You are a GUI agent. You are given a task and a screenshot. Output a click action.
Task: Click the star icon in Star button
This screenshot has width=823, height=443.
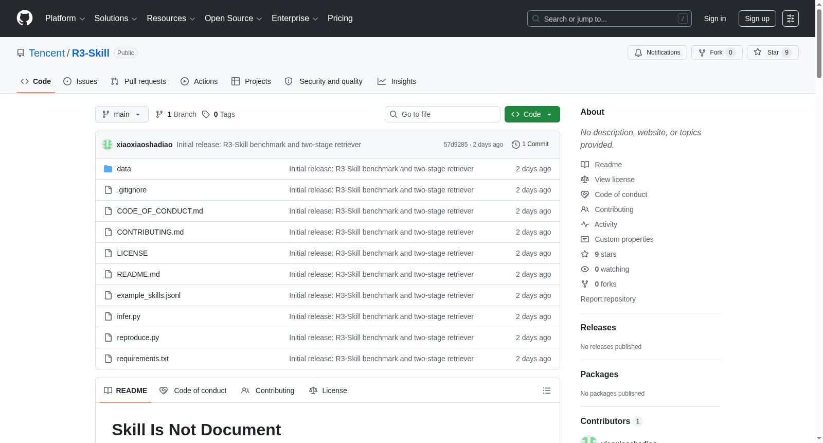(x=758, y=52)
